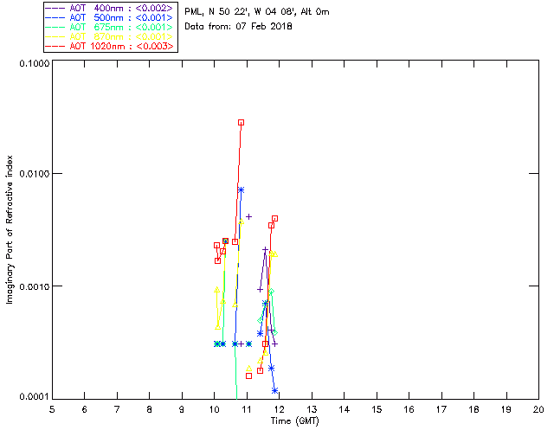Screen dimensions: 554x443
Task: Click the x-axis tick label 17
Action: coord(441,409)
